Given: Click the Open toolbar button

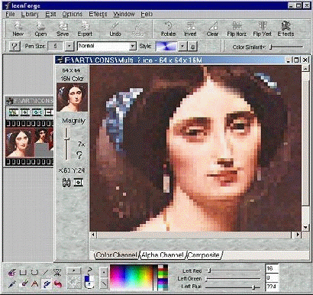Looking at the screenshot, I should click(40, 29).
